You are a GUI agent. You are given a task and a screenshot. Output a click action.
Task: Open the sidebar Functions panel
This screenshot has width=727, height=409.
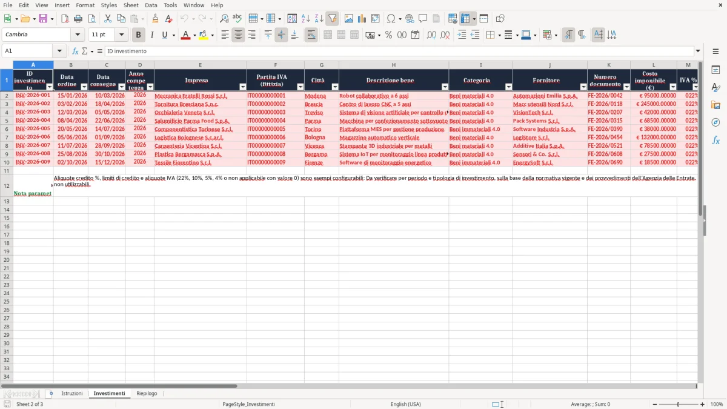[715, 140]
